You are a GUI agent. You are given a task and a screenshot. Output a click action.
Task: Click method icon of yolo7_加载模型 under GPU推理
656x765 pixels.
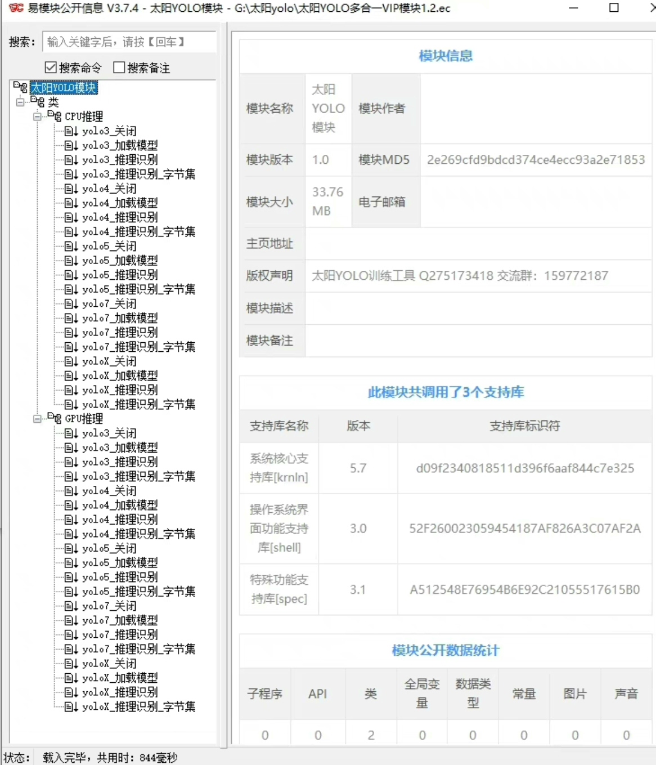(x=71, y=620)
